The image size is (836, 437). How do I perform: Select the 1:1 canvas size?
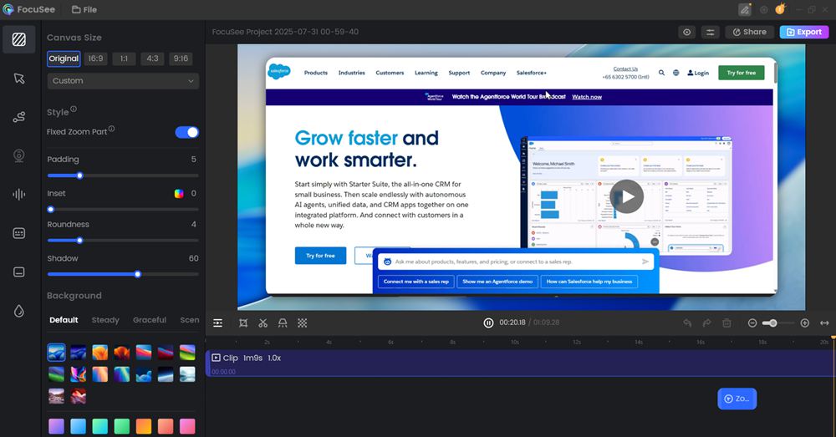tap(124, 58)
